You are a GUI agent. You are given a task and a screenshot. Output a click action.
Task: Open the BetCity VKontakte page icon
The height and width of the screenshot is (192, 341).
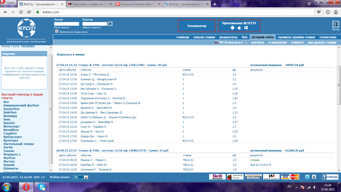click(314, 177)
